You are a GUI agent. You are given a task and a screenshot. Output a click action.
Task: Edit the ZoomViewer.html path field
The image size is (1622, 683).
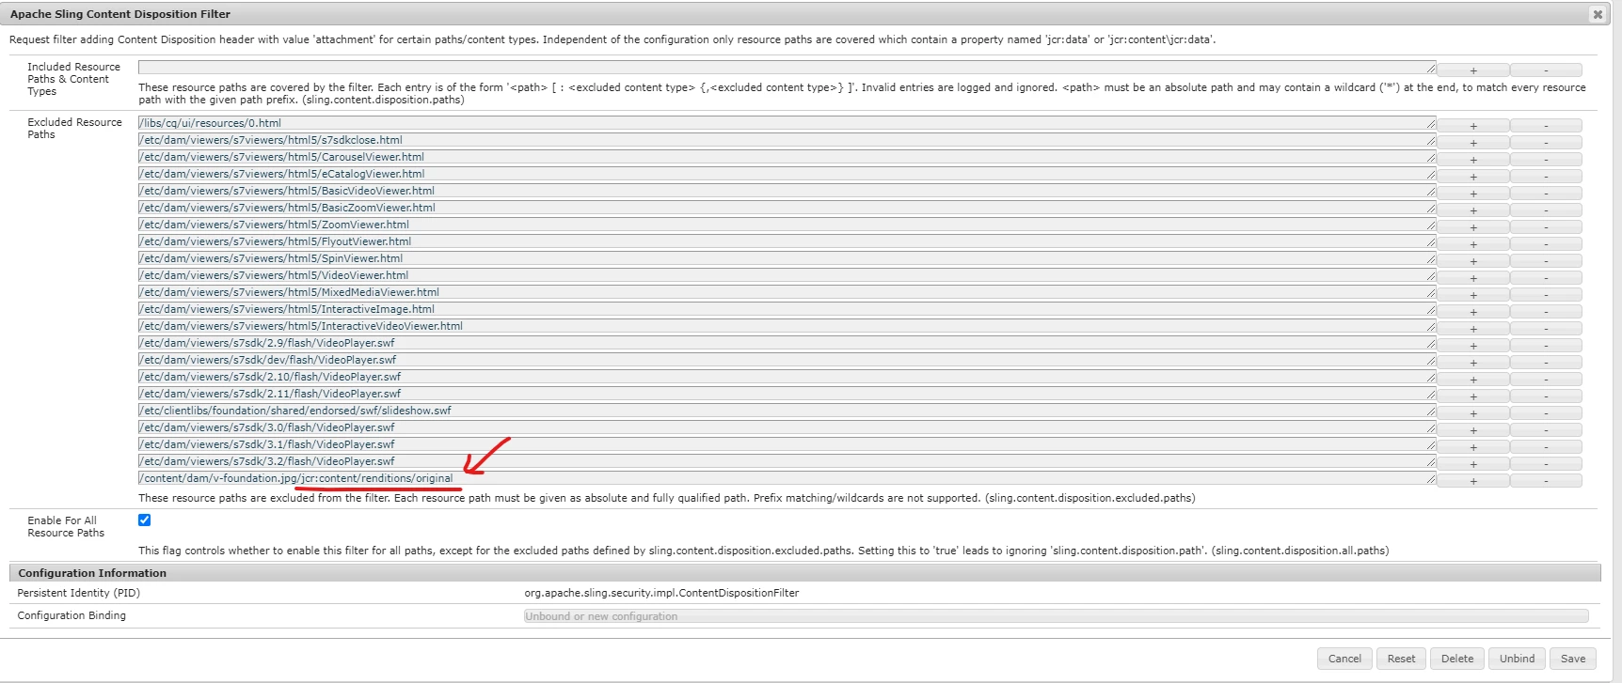787,225
